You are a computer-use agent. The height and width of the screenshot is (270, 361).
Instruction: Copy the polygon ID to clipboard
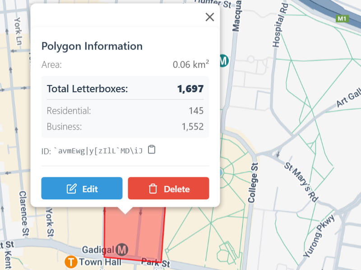(152, 149)
